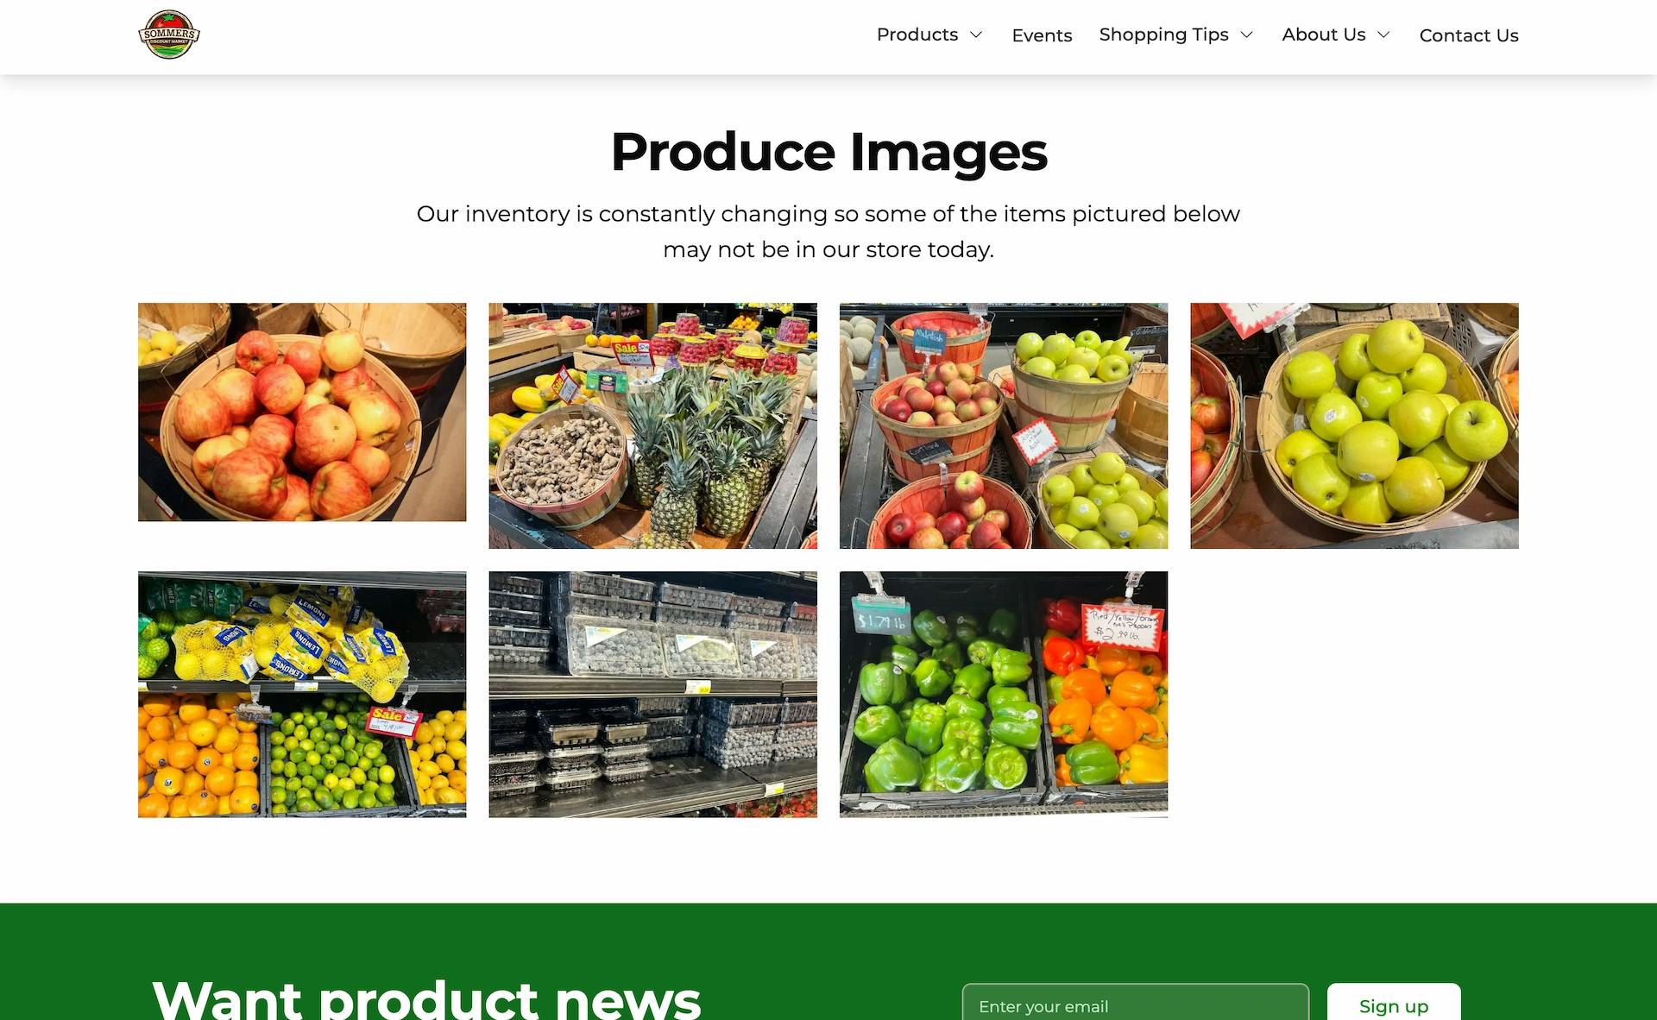
Task: Click the Products navigation link
Action: click(x=917, y=35)
